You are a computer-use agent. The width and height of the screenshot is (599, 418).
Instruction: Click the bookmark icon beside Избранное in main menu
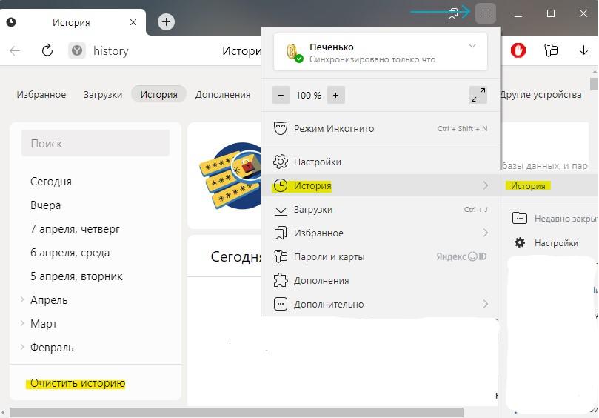point(281,233)
